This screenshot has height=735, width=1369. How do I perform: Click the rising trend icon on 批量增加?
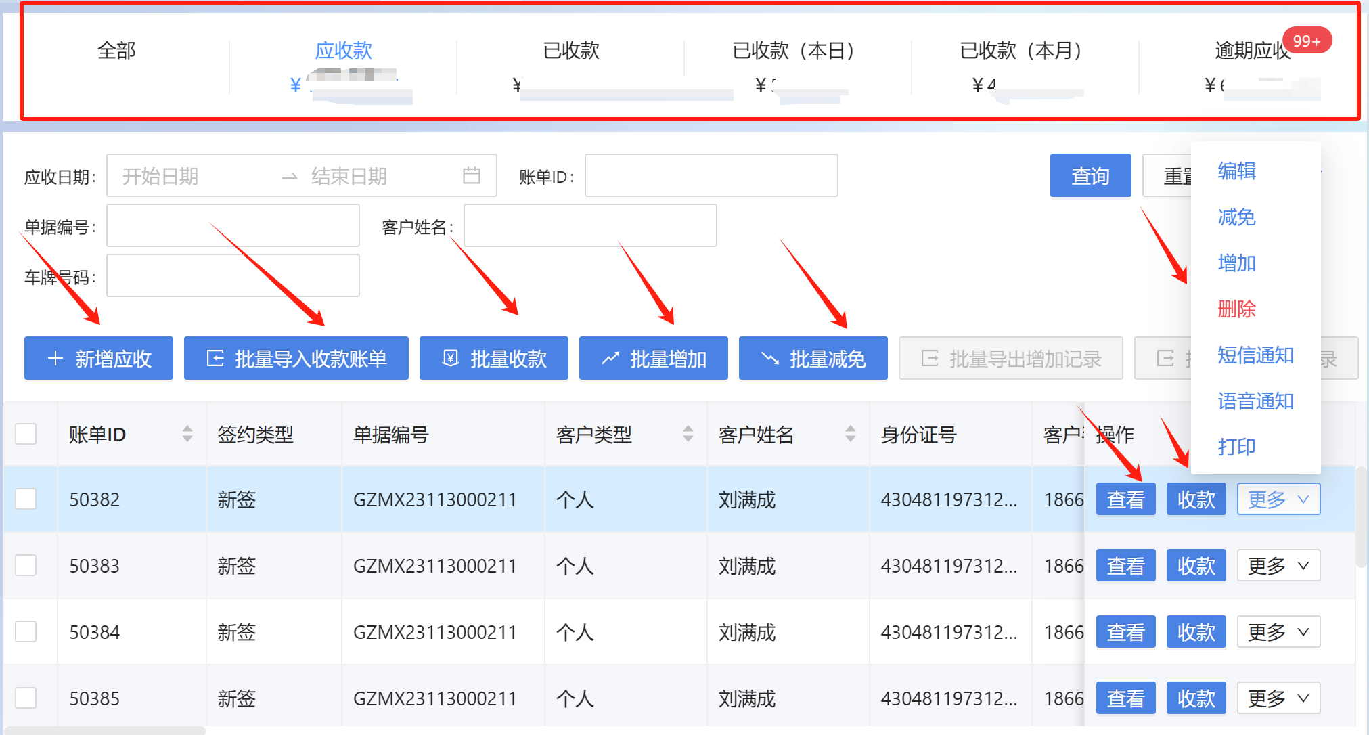[x=610, y=358]
